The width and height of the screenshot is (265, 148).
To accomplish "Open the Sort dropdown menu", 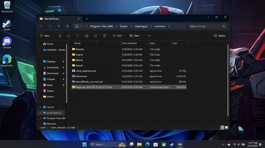I will pyautogui.click(x=119, y=36).
